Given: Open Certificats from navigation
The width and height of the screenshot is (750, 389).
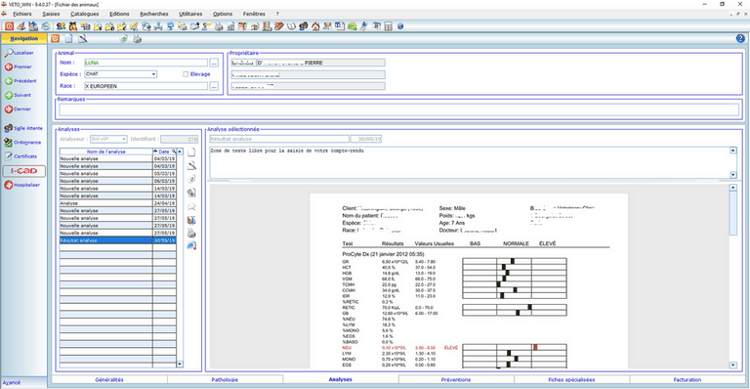Looking at the screenshot, I should [21, 156].
